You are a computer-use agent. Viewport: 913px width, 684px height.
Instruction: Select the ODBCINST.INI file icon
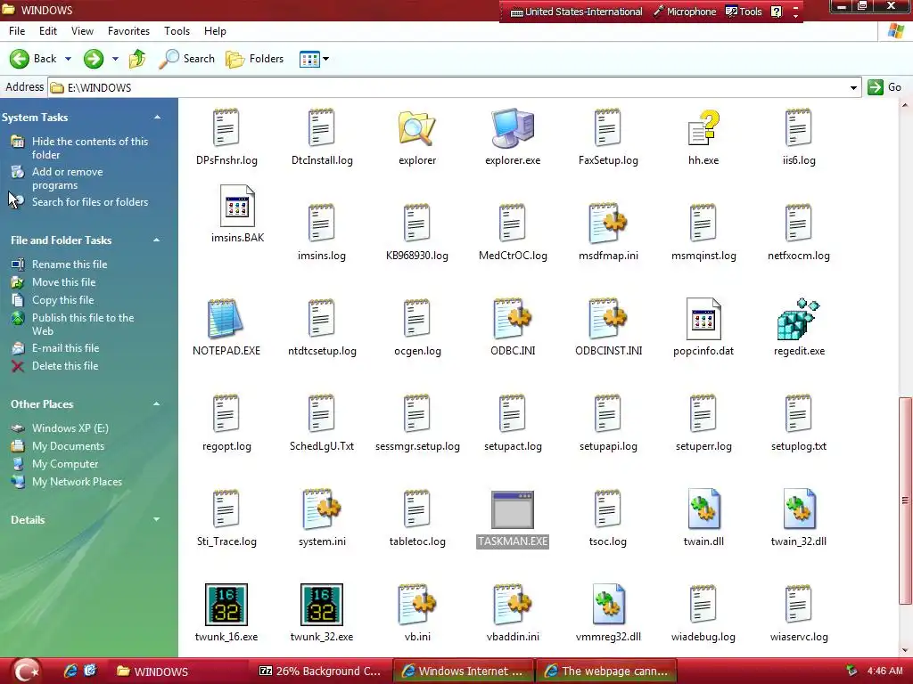pyautogui.click(x=608, y=319)
